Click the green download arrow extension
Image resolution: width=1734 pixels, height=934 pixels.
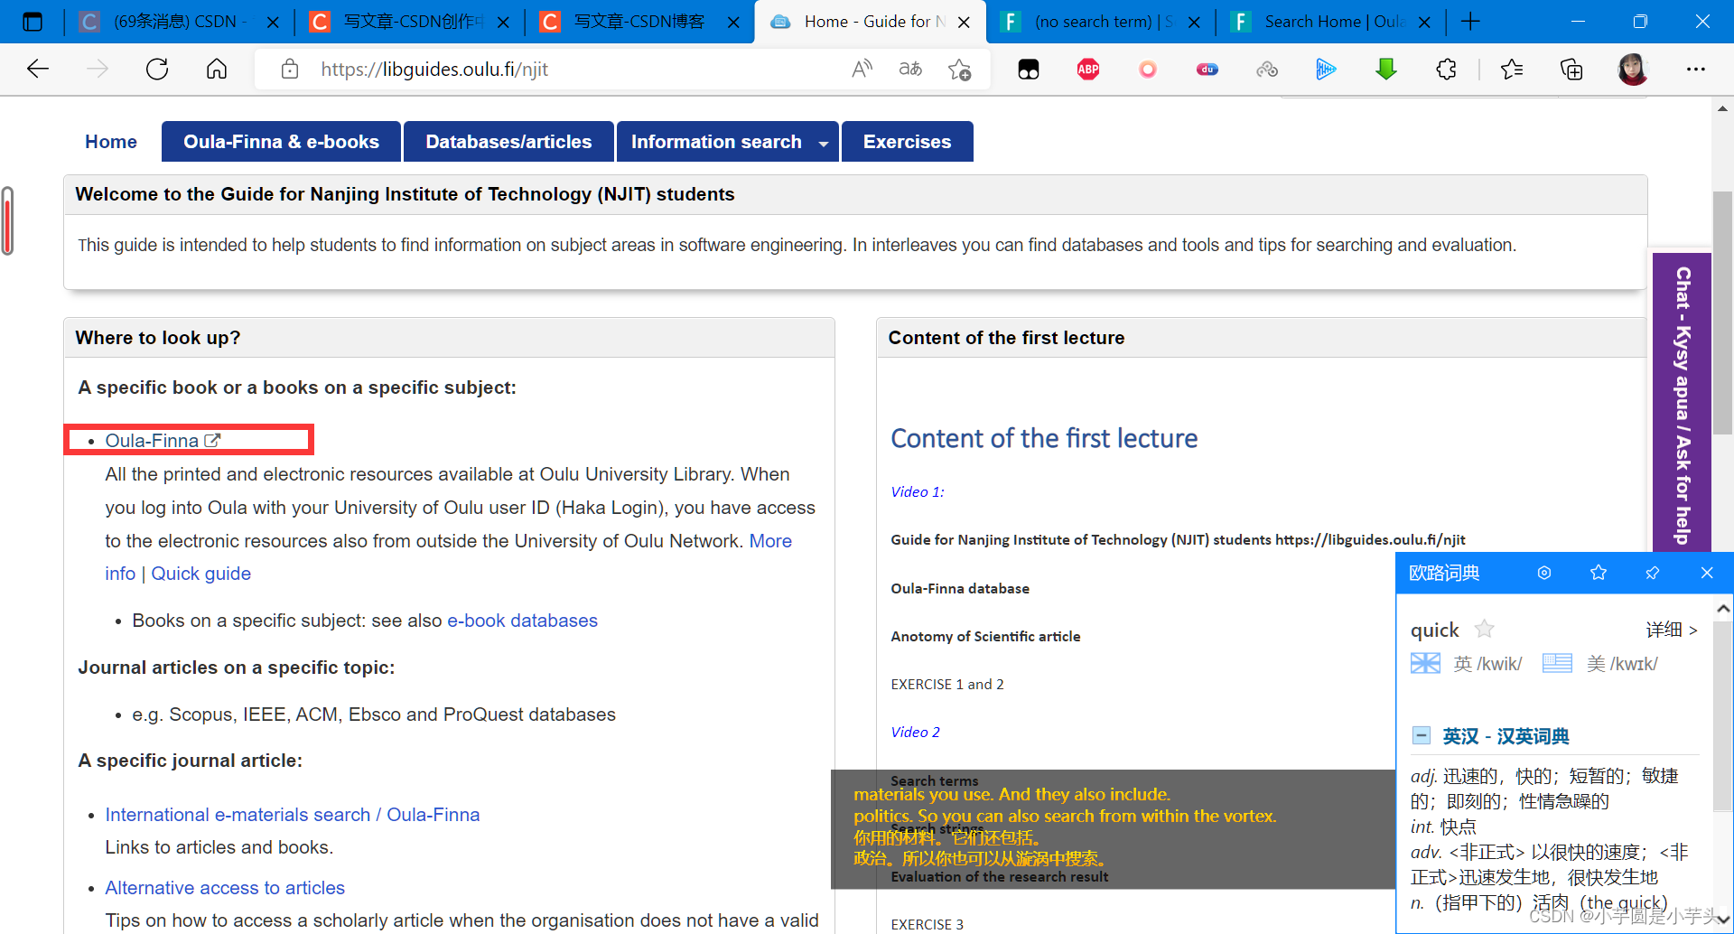1386,70
